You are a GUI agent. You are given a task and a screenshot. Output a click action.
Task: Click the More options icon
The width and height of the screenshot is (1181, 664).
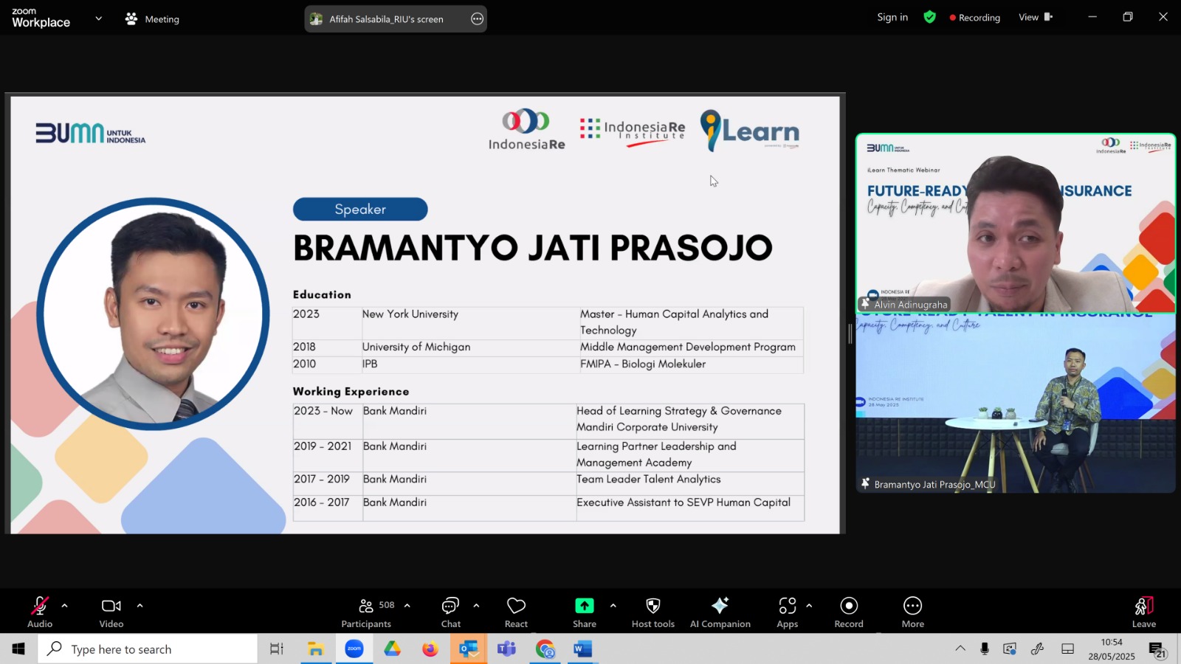point(912,606)
